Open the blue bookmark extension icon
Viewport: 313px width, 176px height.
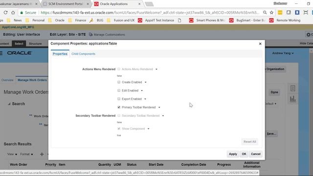coord(297,13)
